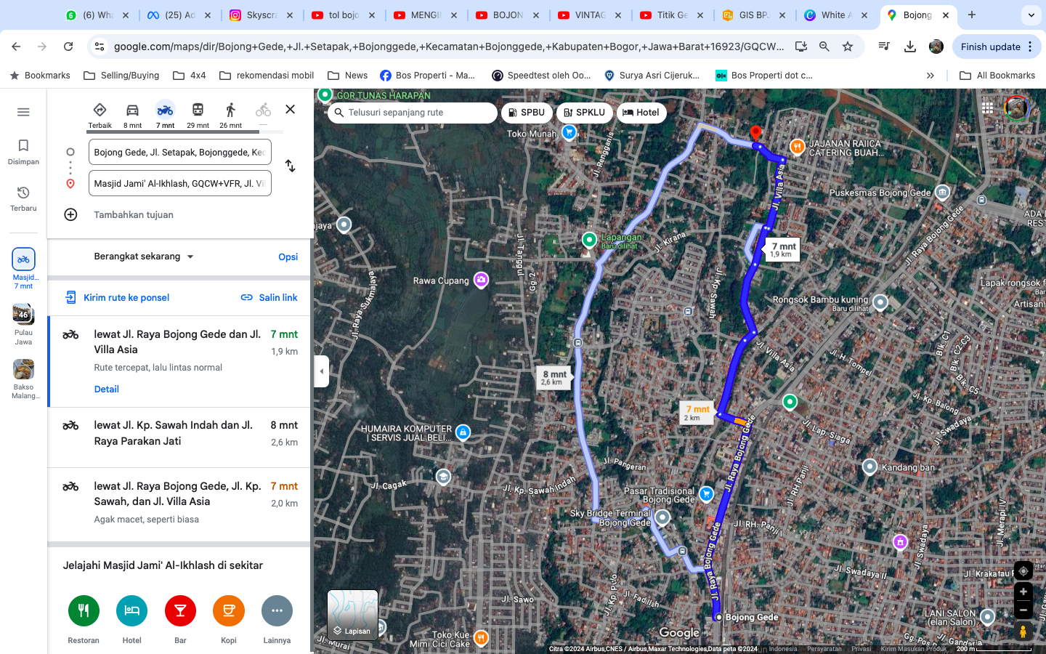
Task: Select the 2,0 km third route option
Action: tap(180, 504)
